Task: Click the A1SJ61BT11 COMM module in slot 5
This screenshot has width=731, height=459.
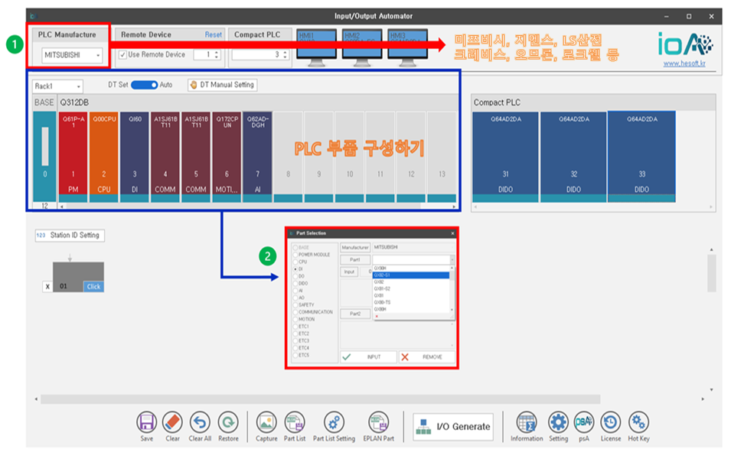Action: pyautogui.click(x=196, y=157)
